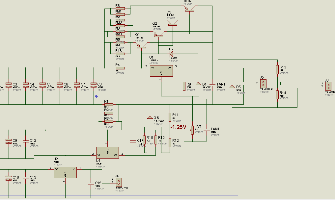Click the blue origin marker near C8

pos(97,96)
